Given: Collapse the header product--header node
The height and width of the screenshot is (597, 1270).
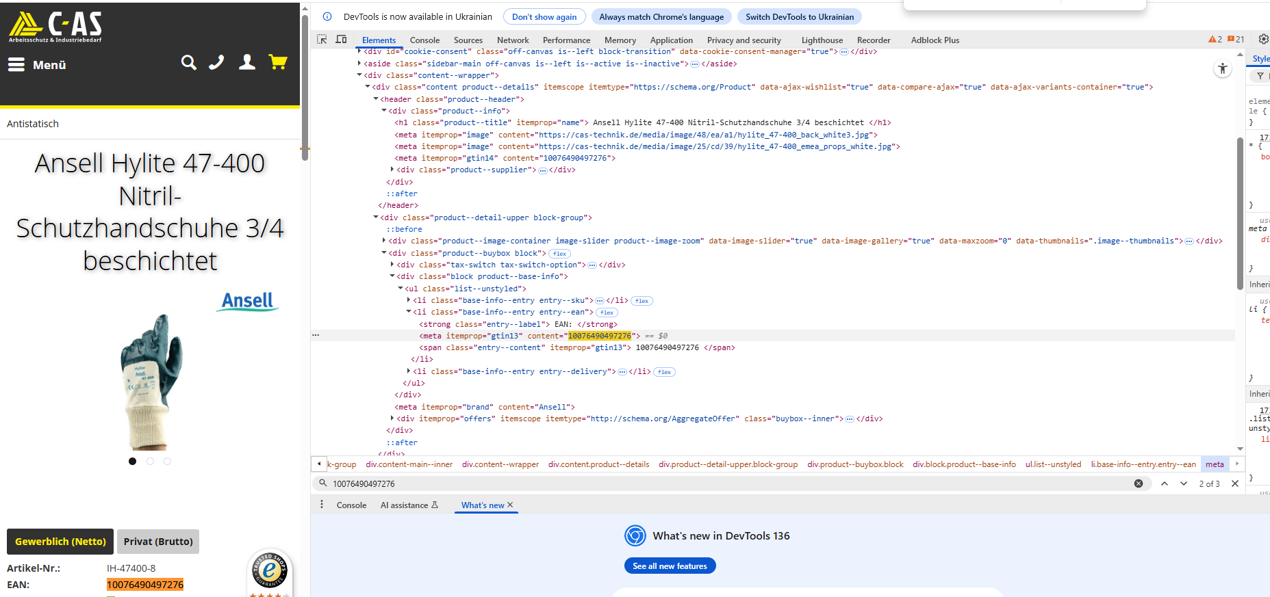Looking at the screenshot, I should click(x=376, y=99).
